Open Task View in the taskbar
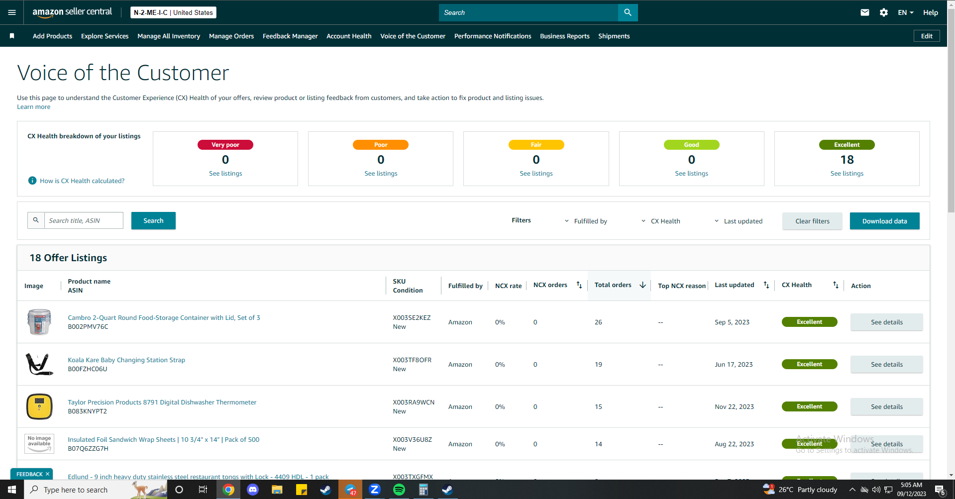The image size is (955, 499). click(203, 490)
